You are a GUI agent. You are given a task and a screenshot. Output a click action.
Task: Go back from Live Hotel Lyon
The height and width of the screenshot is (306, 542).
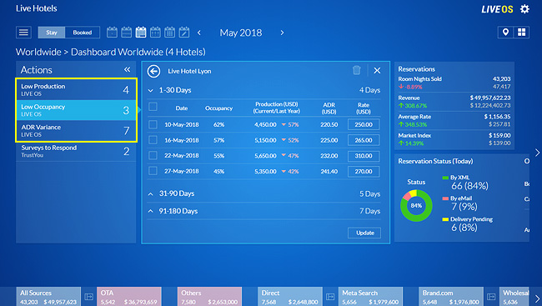coord(153,71)
